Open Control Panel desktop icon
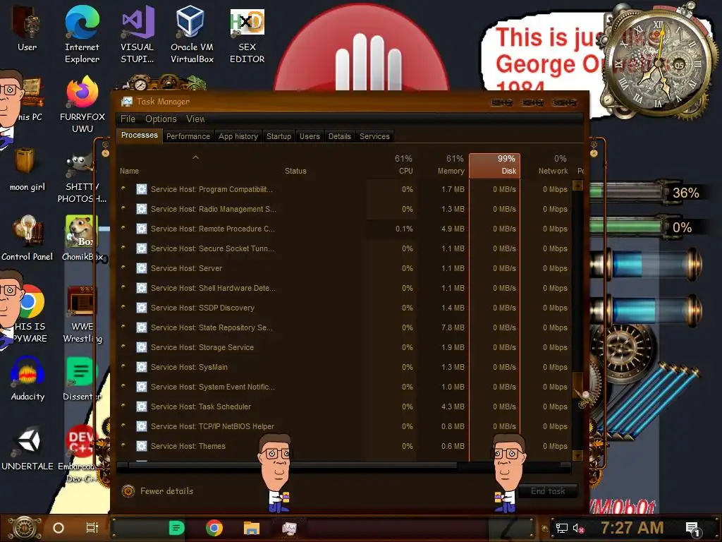The height and width of the screenshot is (542, 722). [x=27, y=239]
